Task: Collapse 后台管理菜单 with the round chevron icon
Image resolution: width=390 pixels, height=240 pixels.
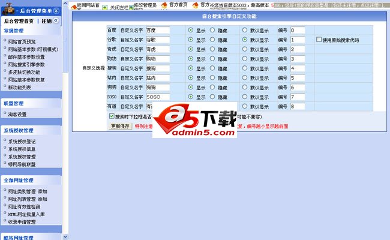Action: coord(56,11)
